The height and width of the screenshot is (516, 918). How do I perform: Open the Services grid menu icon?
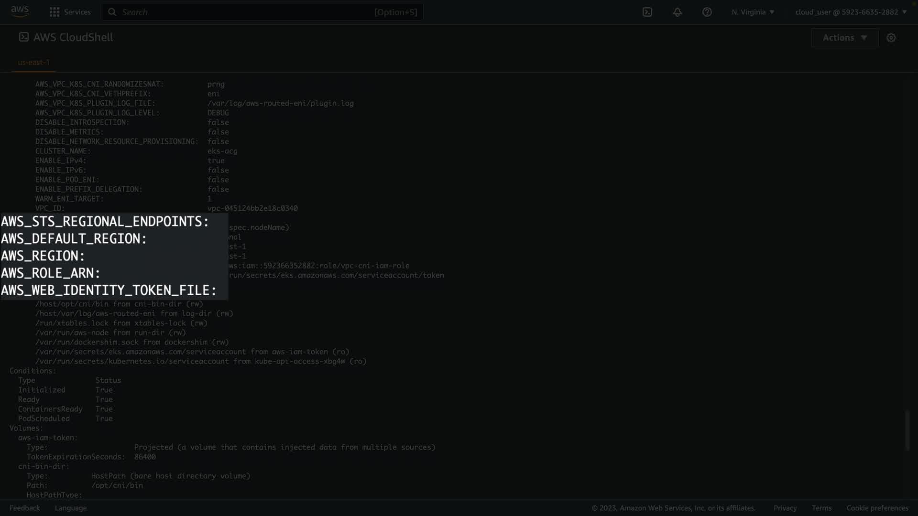[x=55, y=12]
